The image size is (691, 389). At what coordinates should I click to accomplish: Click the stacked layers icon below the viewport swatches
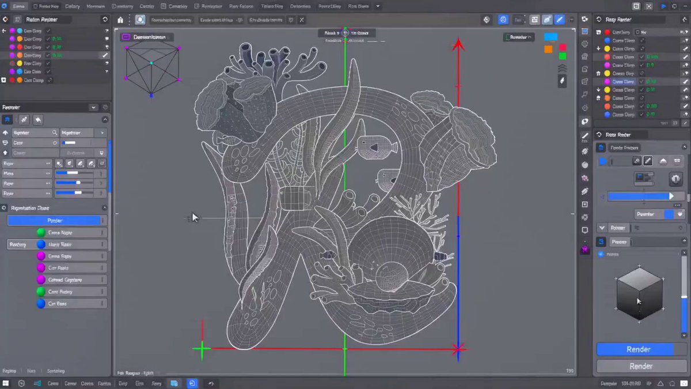563,69
